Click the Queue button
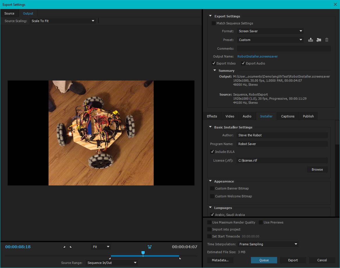The width and height of the screenshot is (340, 268). (264, 260)
